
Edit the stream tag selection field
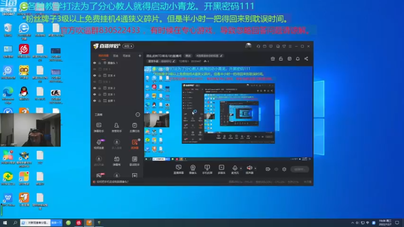(209, 55)
